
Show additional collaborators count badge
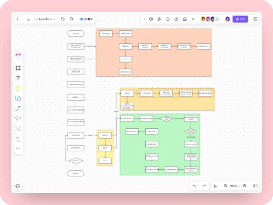pyautogui.click(x=217, y=19)
